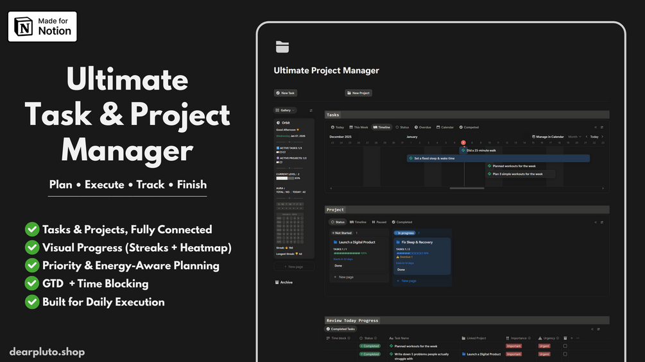This screenshot has width=645, height=362.
Task: Click the folder page icon above the title
Action: point(282,47)
